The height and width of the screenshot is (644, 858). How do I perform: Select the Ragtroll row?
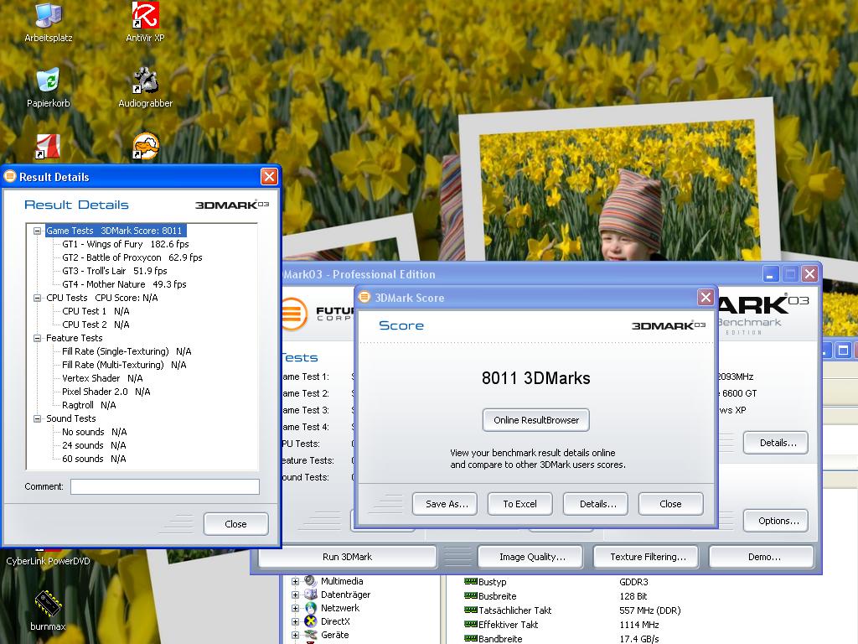pyautogui.click(x=89, y=405)
